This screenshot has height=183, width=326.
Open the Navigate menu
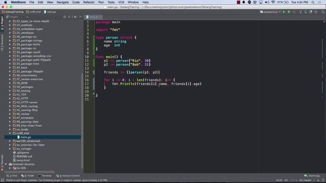coord(63,2)
